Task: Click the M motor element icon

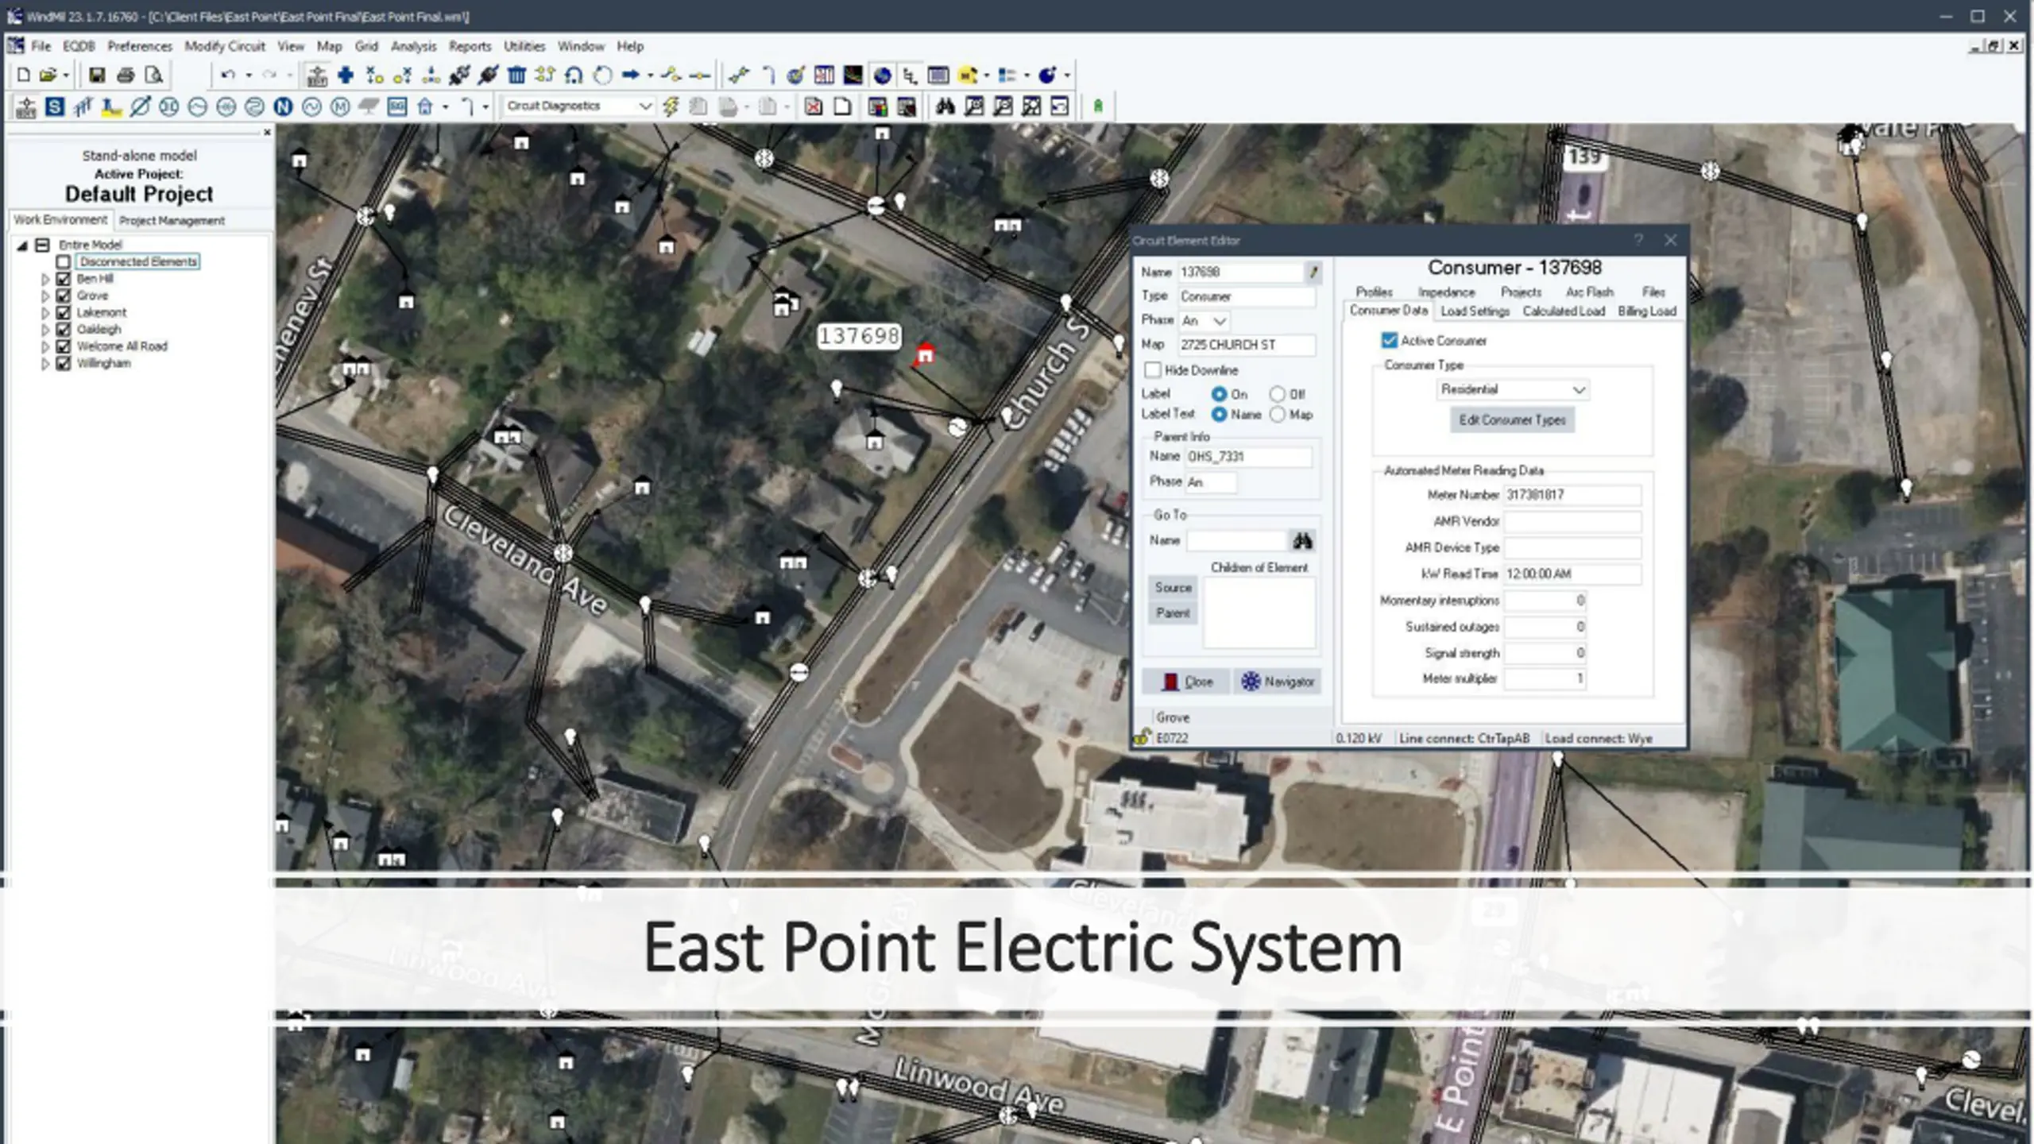Action: 340,106
